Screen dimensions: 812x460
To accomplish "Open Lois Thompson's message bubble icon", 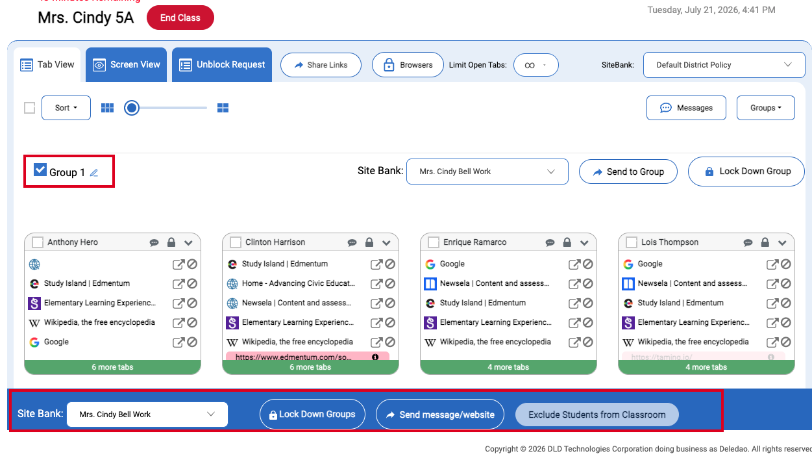I will point(748,242).
